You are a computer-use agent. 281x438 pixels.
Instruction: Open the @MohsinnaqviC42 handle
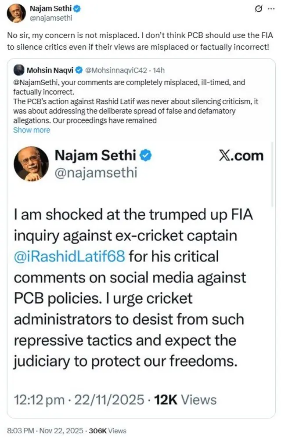tap(115, 70)
